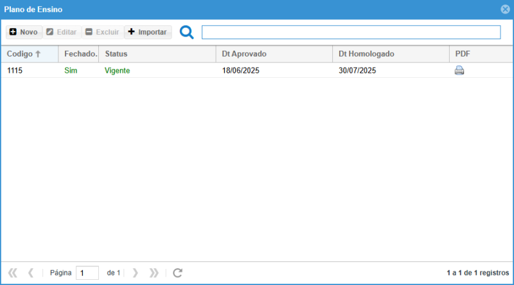Open the PDF printer icon for plan 1115
Image resolution: width=514 pixels, height=285 pixels.
click(x=459, y=71)
